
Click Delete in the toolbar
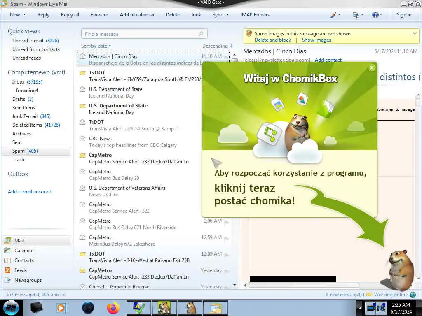coord(173,15)
